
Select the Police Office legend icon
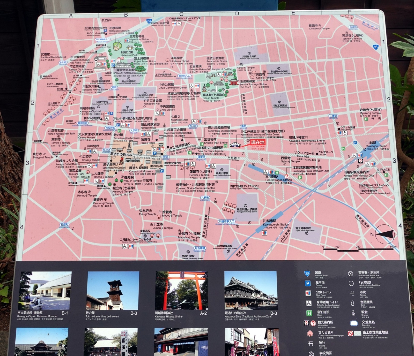point(351,274)
